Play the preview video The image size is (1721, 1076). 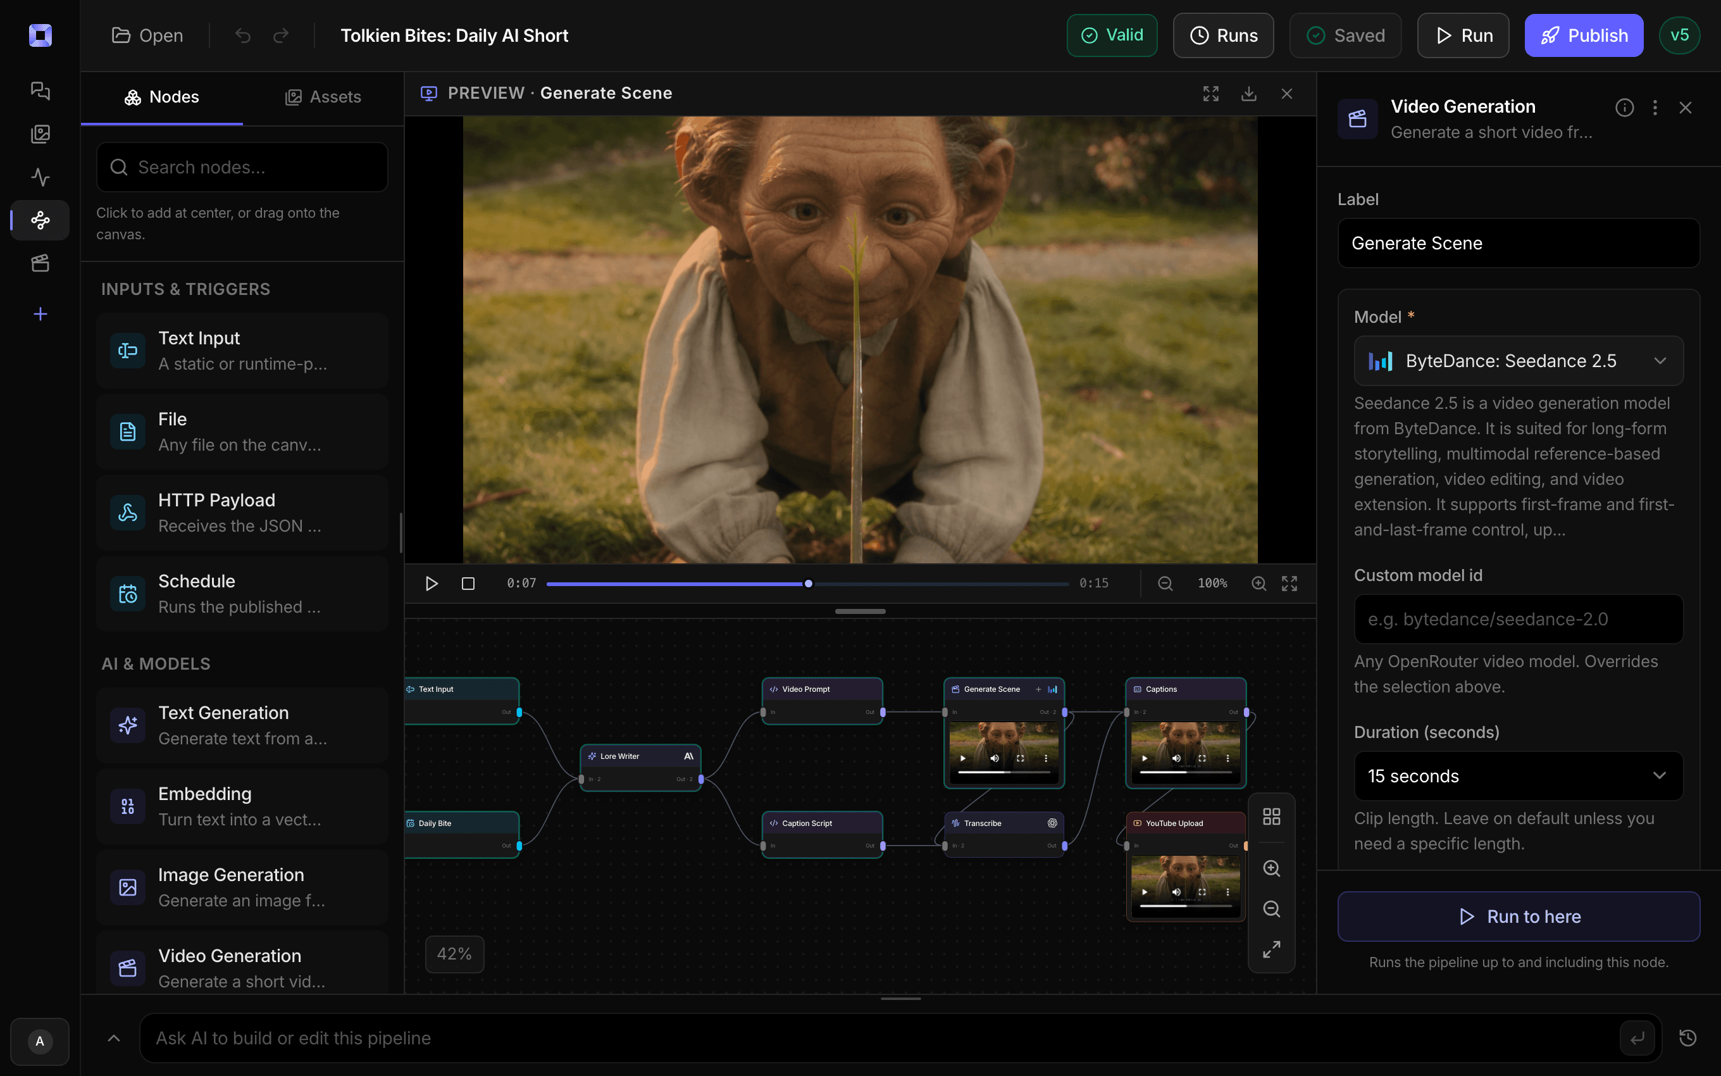click(431, 584)
